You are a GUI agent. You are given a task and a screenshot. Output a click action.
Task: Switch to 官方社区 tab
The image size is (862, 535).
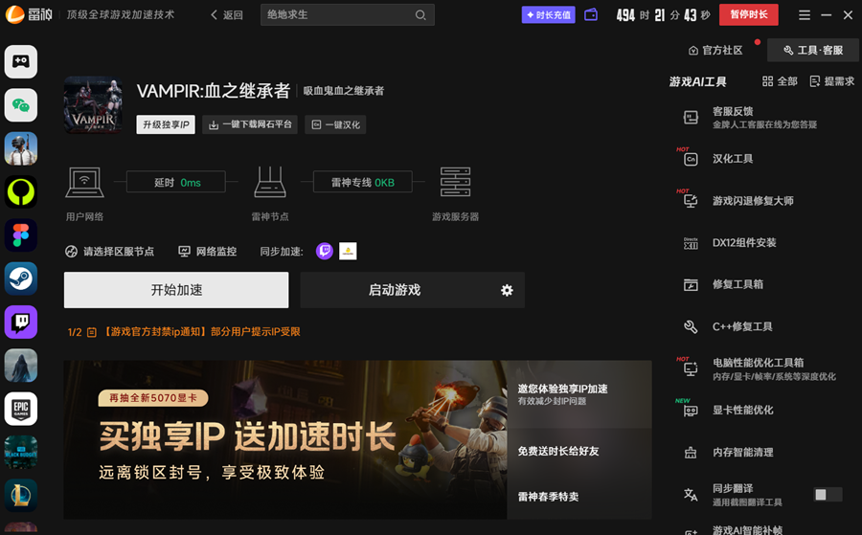pyautogui.click(x=715, y=50)
